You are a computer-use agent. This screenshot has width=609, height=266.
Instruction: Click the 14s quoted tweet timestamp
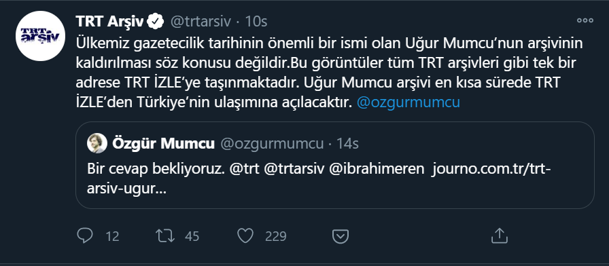point(347,144)
